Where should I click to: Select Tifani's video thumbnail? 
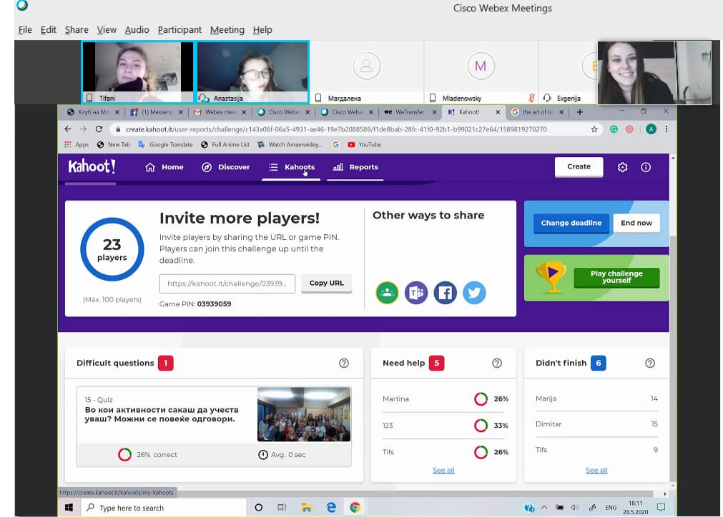[x=138, y=72]
